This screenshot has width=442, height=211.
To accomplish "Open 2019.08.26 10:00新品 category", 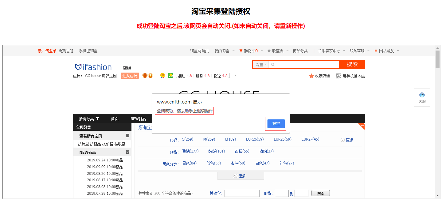I will [x=105, y=174].
